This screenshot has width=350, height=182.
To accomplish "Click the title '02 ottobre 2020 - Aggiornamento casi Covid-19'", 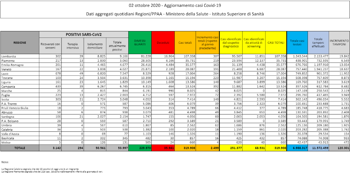I will pos(175,5).
